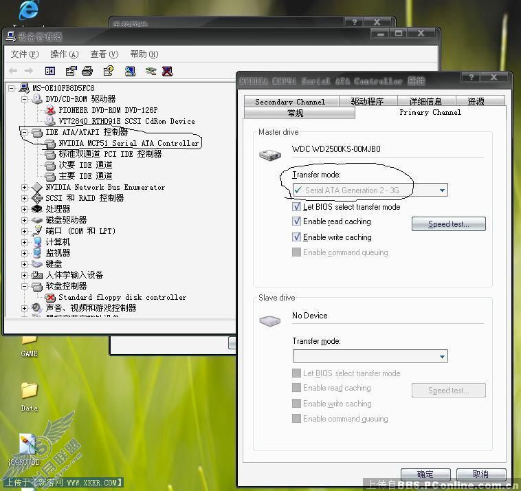Toggle Enable read caching for Master drive
The height and width of the screenshot is (491, 521).
coord(296,221)
